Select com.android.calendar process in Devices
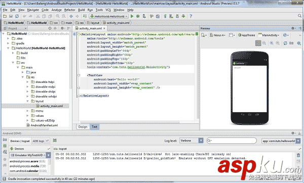The image size is (304, 183). coord(28,171)
